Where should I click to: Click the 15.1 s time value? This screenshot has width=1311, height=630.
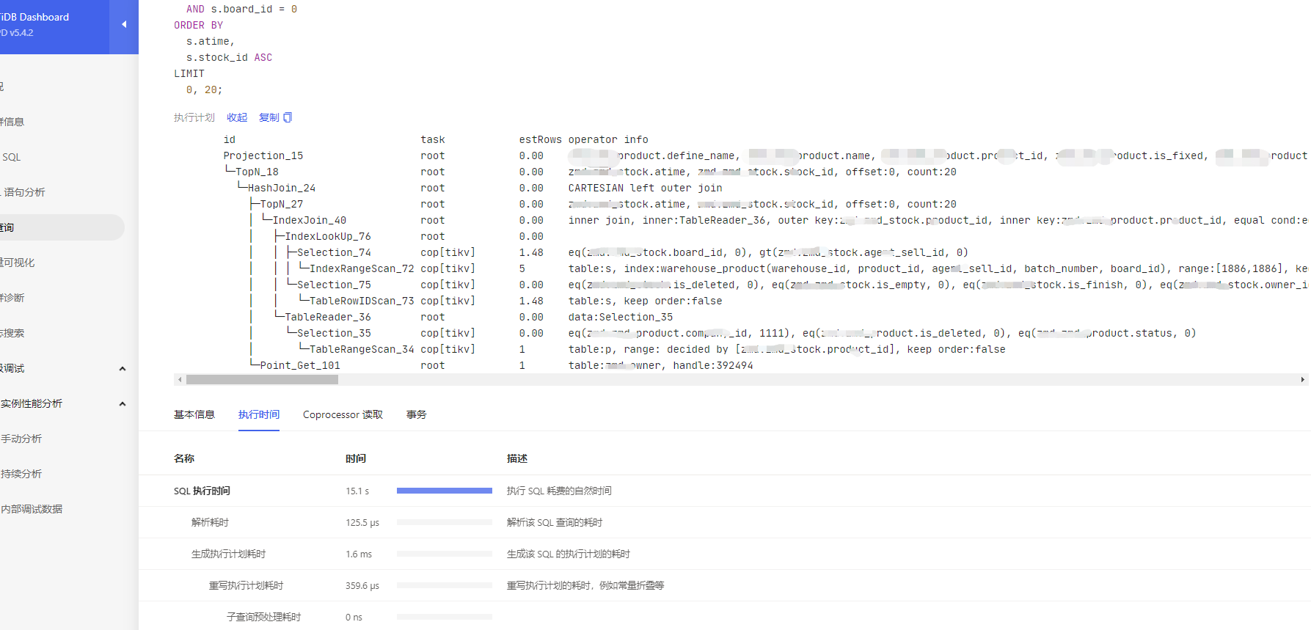[357, 491]
